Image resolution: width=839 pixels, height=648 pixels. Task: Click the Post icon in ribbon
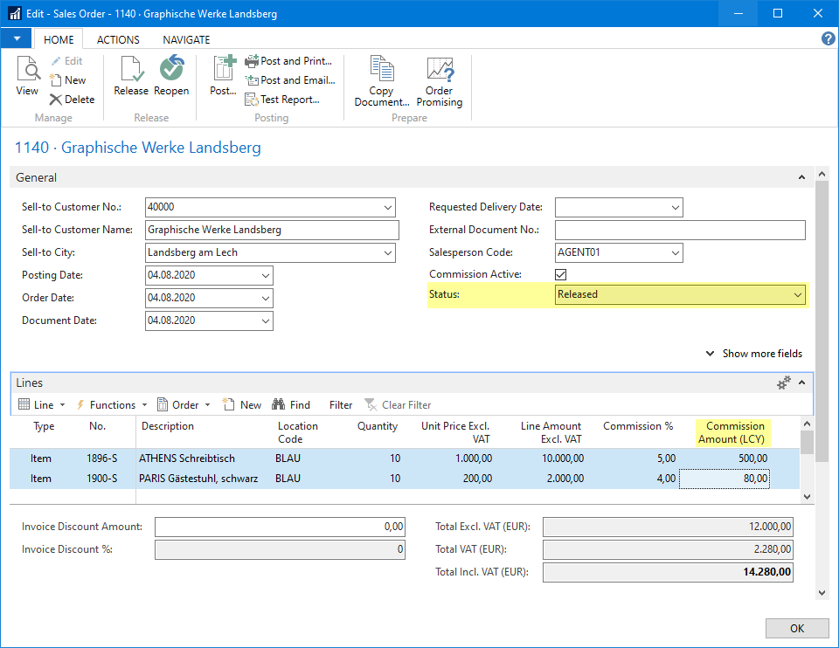tap(223, 76)
